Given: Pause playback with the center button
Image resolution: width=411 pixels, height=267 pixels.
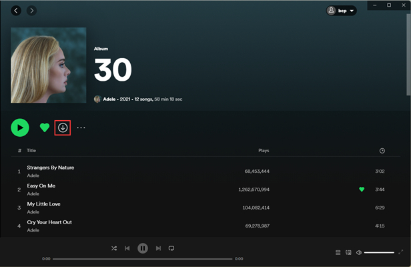Looking at the screenshot, I should [143, 248].
